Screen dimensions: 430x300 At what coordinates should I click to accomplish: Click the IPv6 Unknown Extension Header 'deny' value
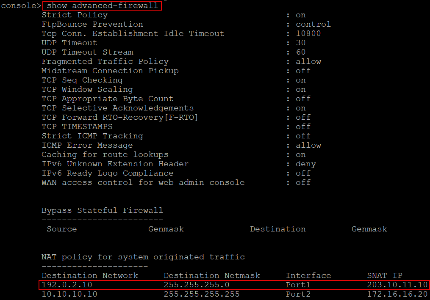(x=306, y=164)
